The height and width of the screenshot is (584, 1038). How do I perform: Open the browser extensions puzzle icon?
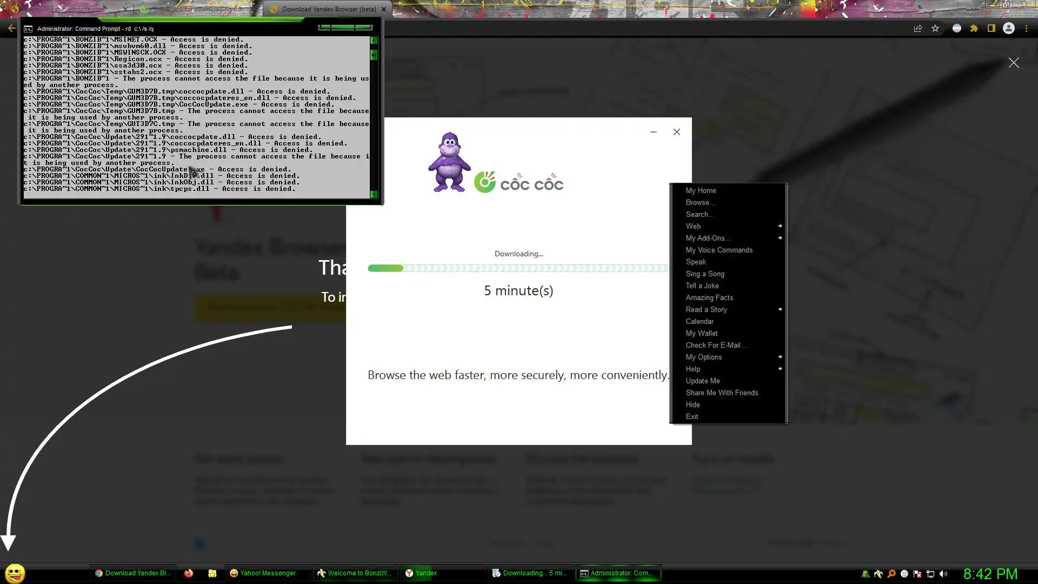click(974, 29)
